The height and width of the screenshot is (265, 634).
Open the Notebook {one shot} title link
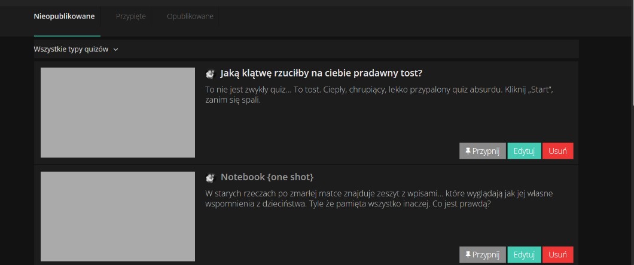[267, 177]
